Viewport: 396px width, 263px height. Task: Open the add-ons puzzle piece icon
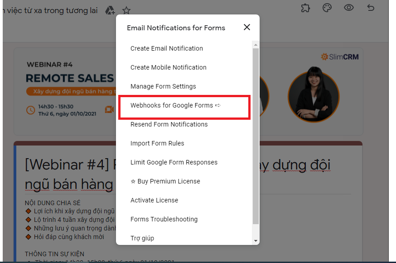coord(305,8)
